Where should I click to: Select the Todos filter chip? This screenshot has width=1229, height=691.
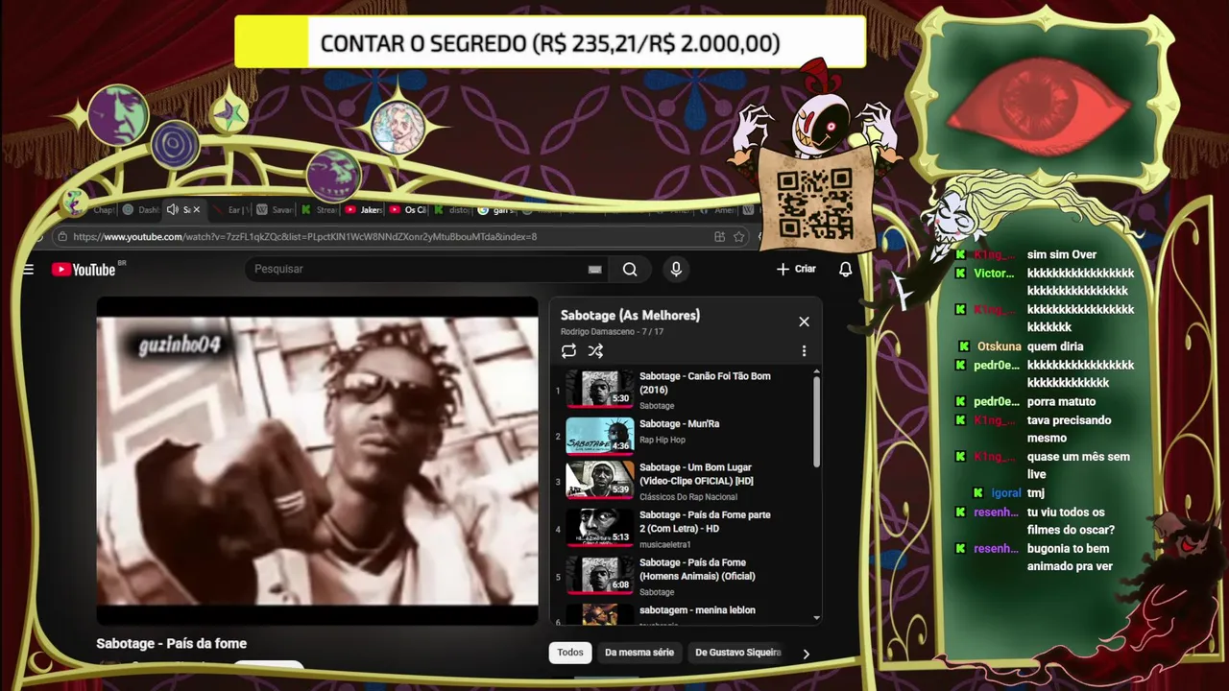click(x=570, y=653)
